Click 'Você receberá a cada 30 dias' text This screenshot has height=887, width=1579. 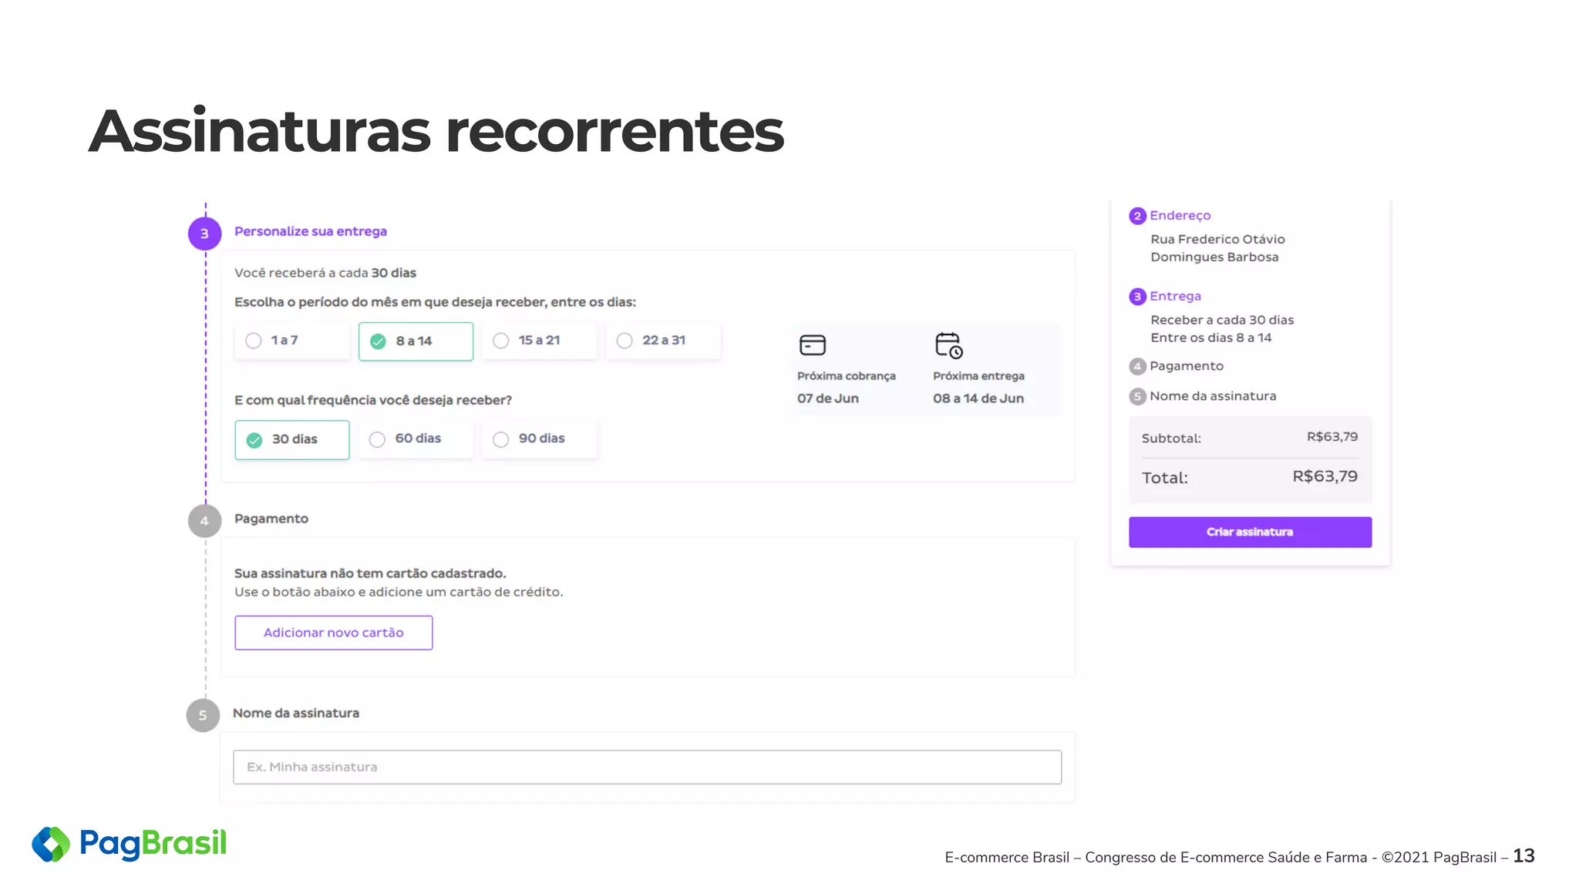[325, 273]
